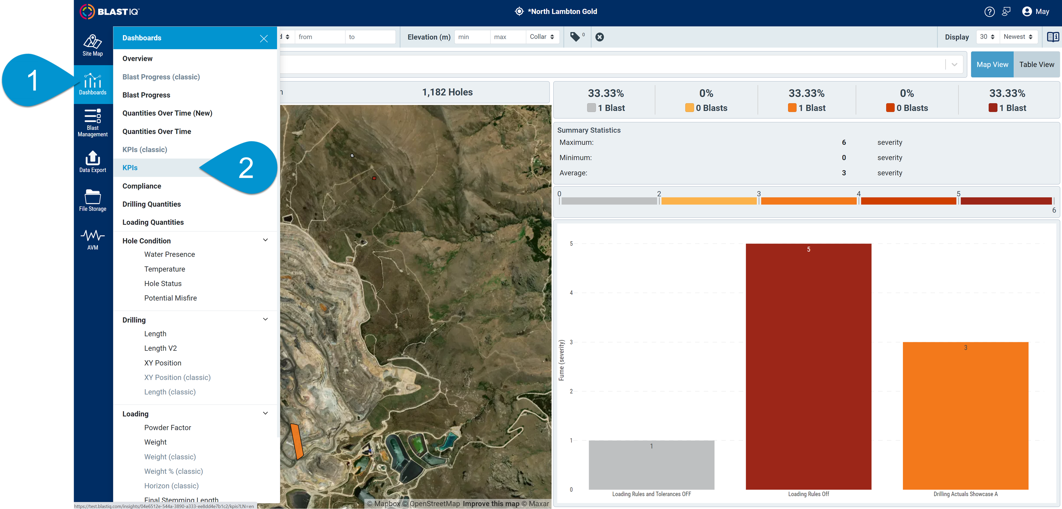Open the AVM section
Screen dimensions: 1062x509
[x=93, y=239]
